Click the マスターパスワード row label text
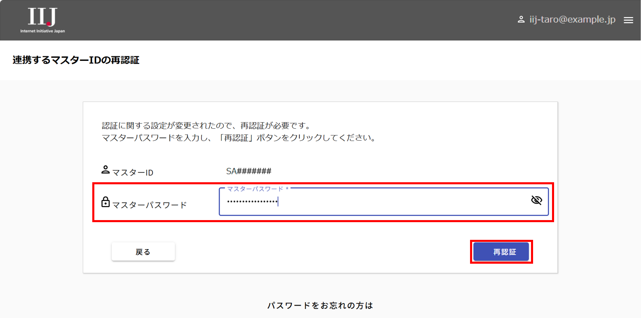641x318 pixels. click(150, 204)
